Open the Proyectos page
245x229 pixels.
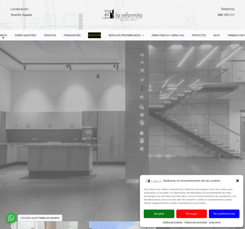(199, 35)
